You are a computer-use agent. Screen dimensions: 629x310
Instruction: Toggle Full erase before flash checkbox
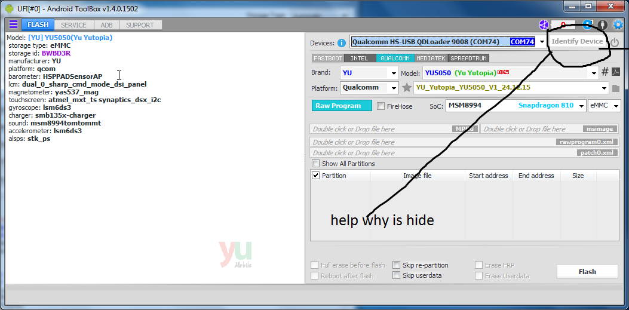(314, 265)
